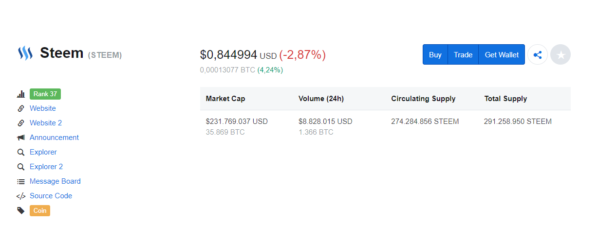
Task: Open the Explorer 2 link
Action: click(46, 167)
